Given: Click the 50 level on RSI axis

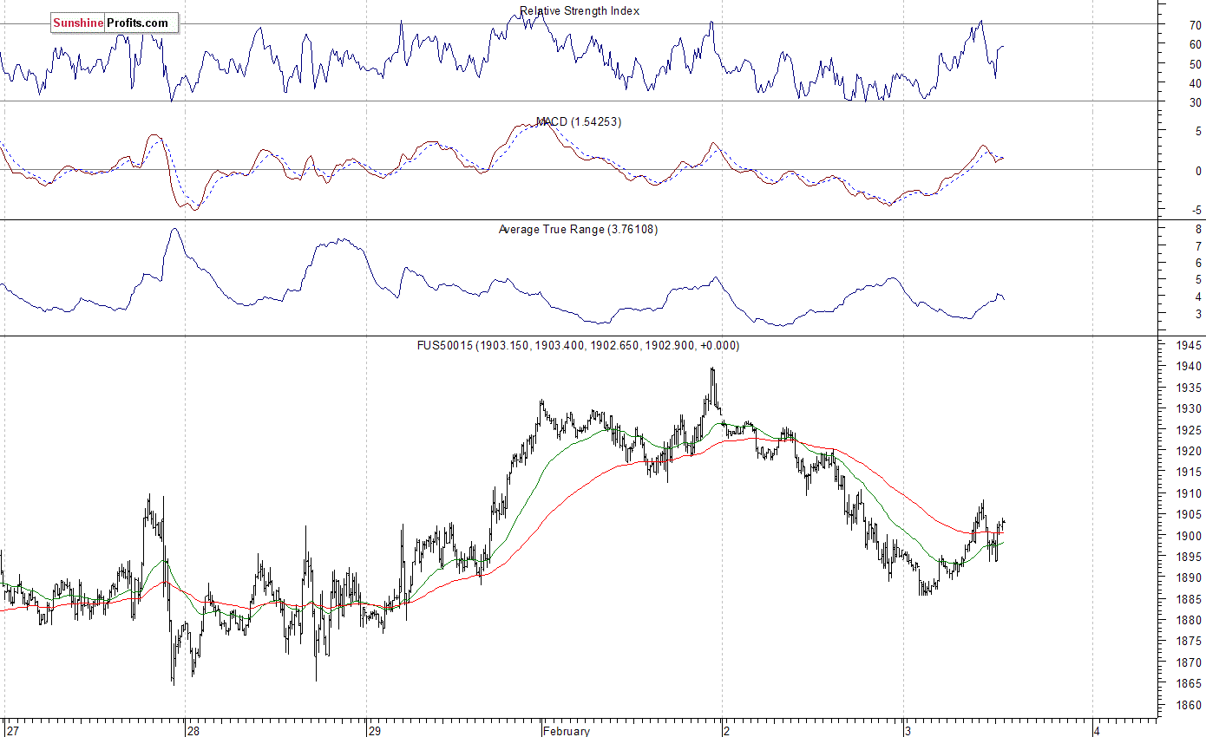Looking at the screenshot, I should (x=1195, y=64).
